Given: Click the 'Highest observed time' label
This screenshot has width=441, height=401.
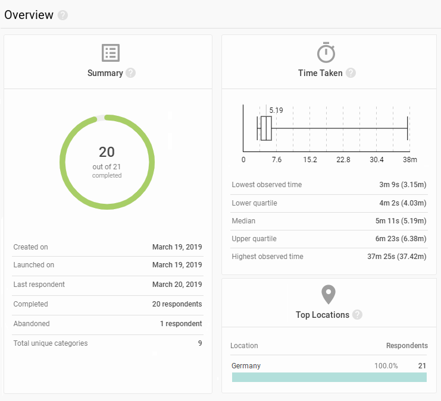Looking at the screenshot, I should point(267,257).
